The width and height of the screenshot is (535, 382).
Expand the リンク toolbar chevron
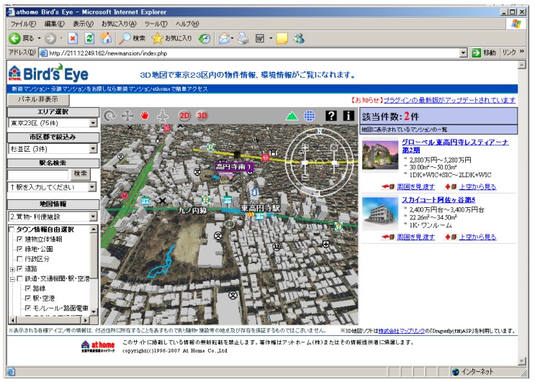[x=522, y=52]
